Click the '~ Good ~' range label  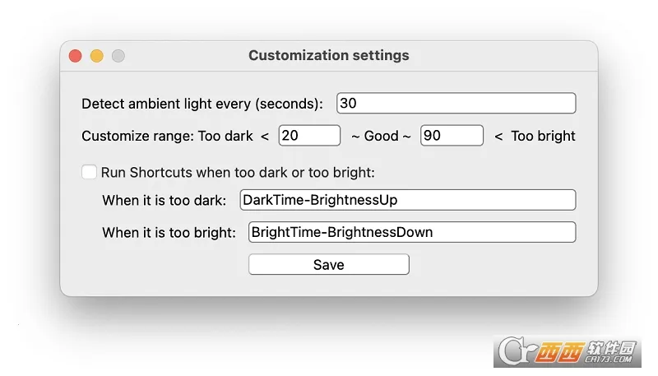click(x=381, y=137)
